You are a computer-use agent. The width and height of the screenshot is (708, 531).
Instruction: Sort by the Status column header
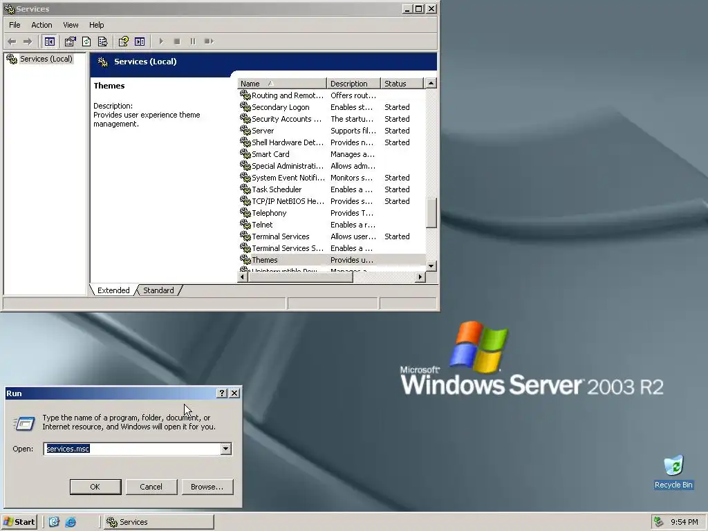point(402,84)
